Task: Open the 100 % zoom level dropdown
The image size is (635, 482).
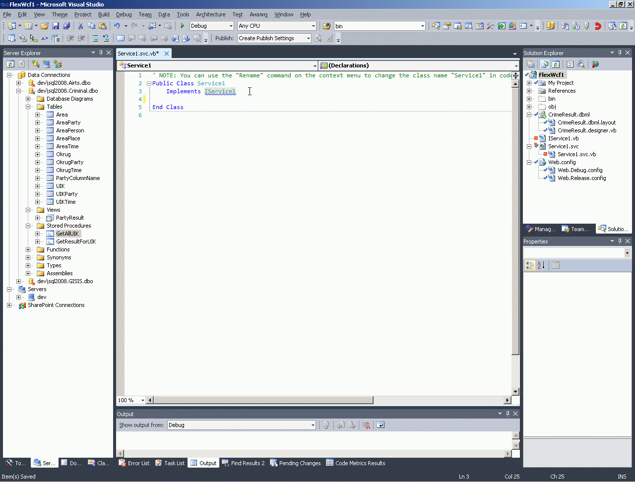Action: (x=142, y=400)
